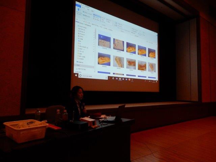The image size is (216, 162).
Task: Open Task View from the taskbar
Action: 110,78
